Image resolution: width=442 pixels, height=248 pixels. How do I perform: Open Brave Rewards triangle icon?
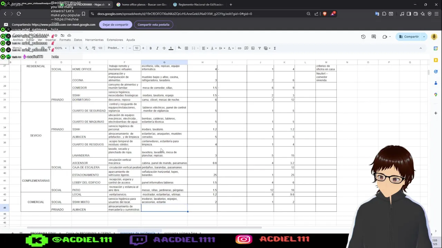pyautogui.click(x=333, y=14)
